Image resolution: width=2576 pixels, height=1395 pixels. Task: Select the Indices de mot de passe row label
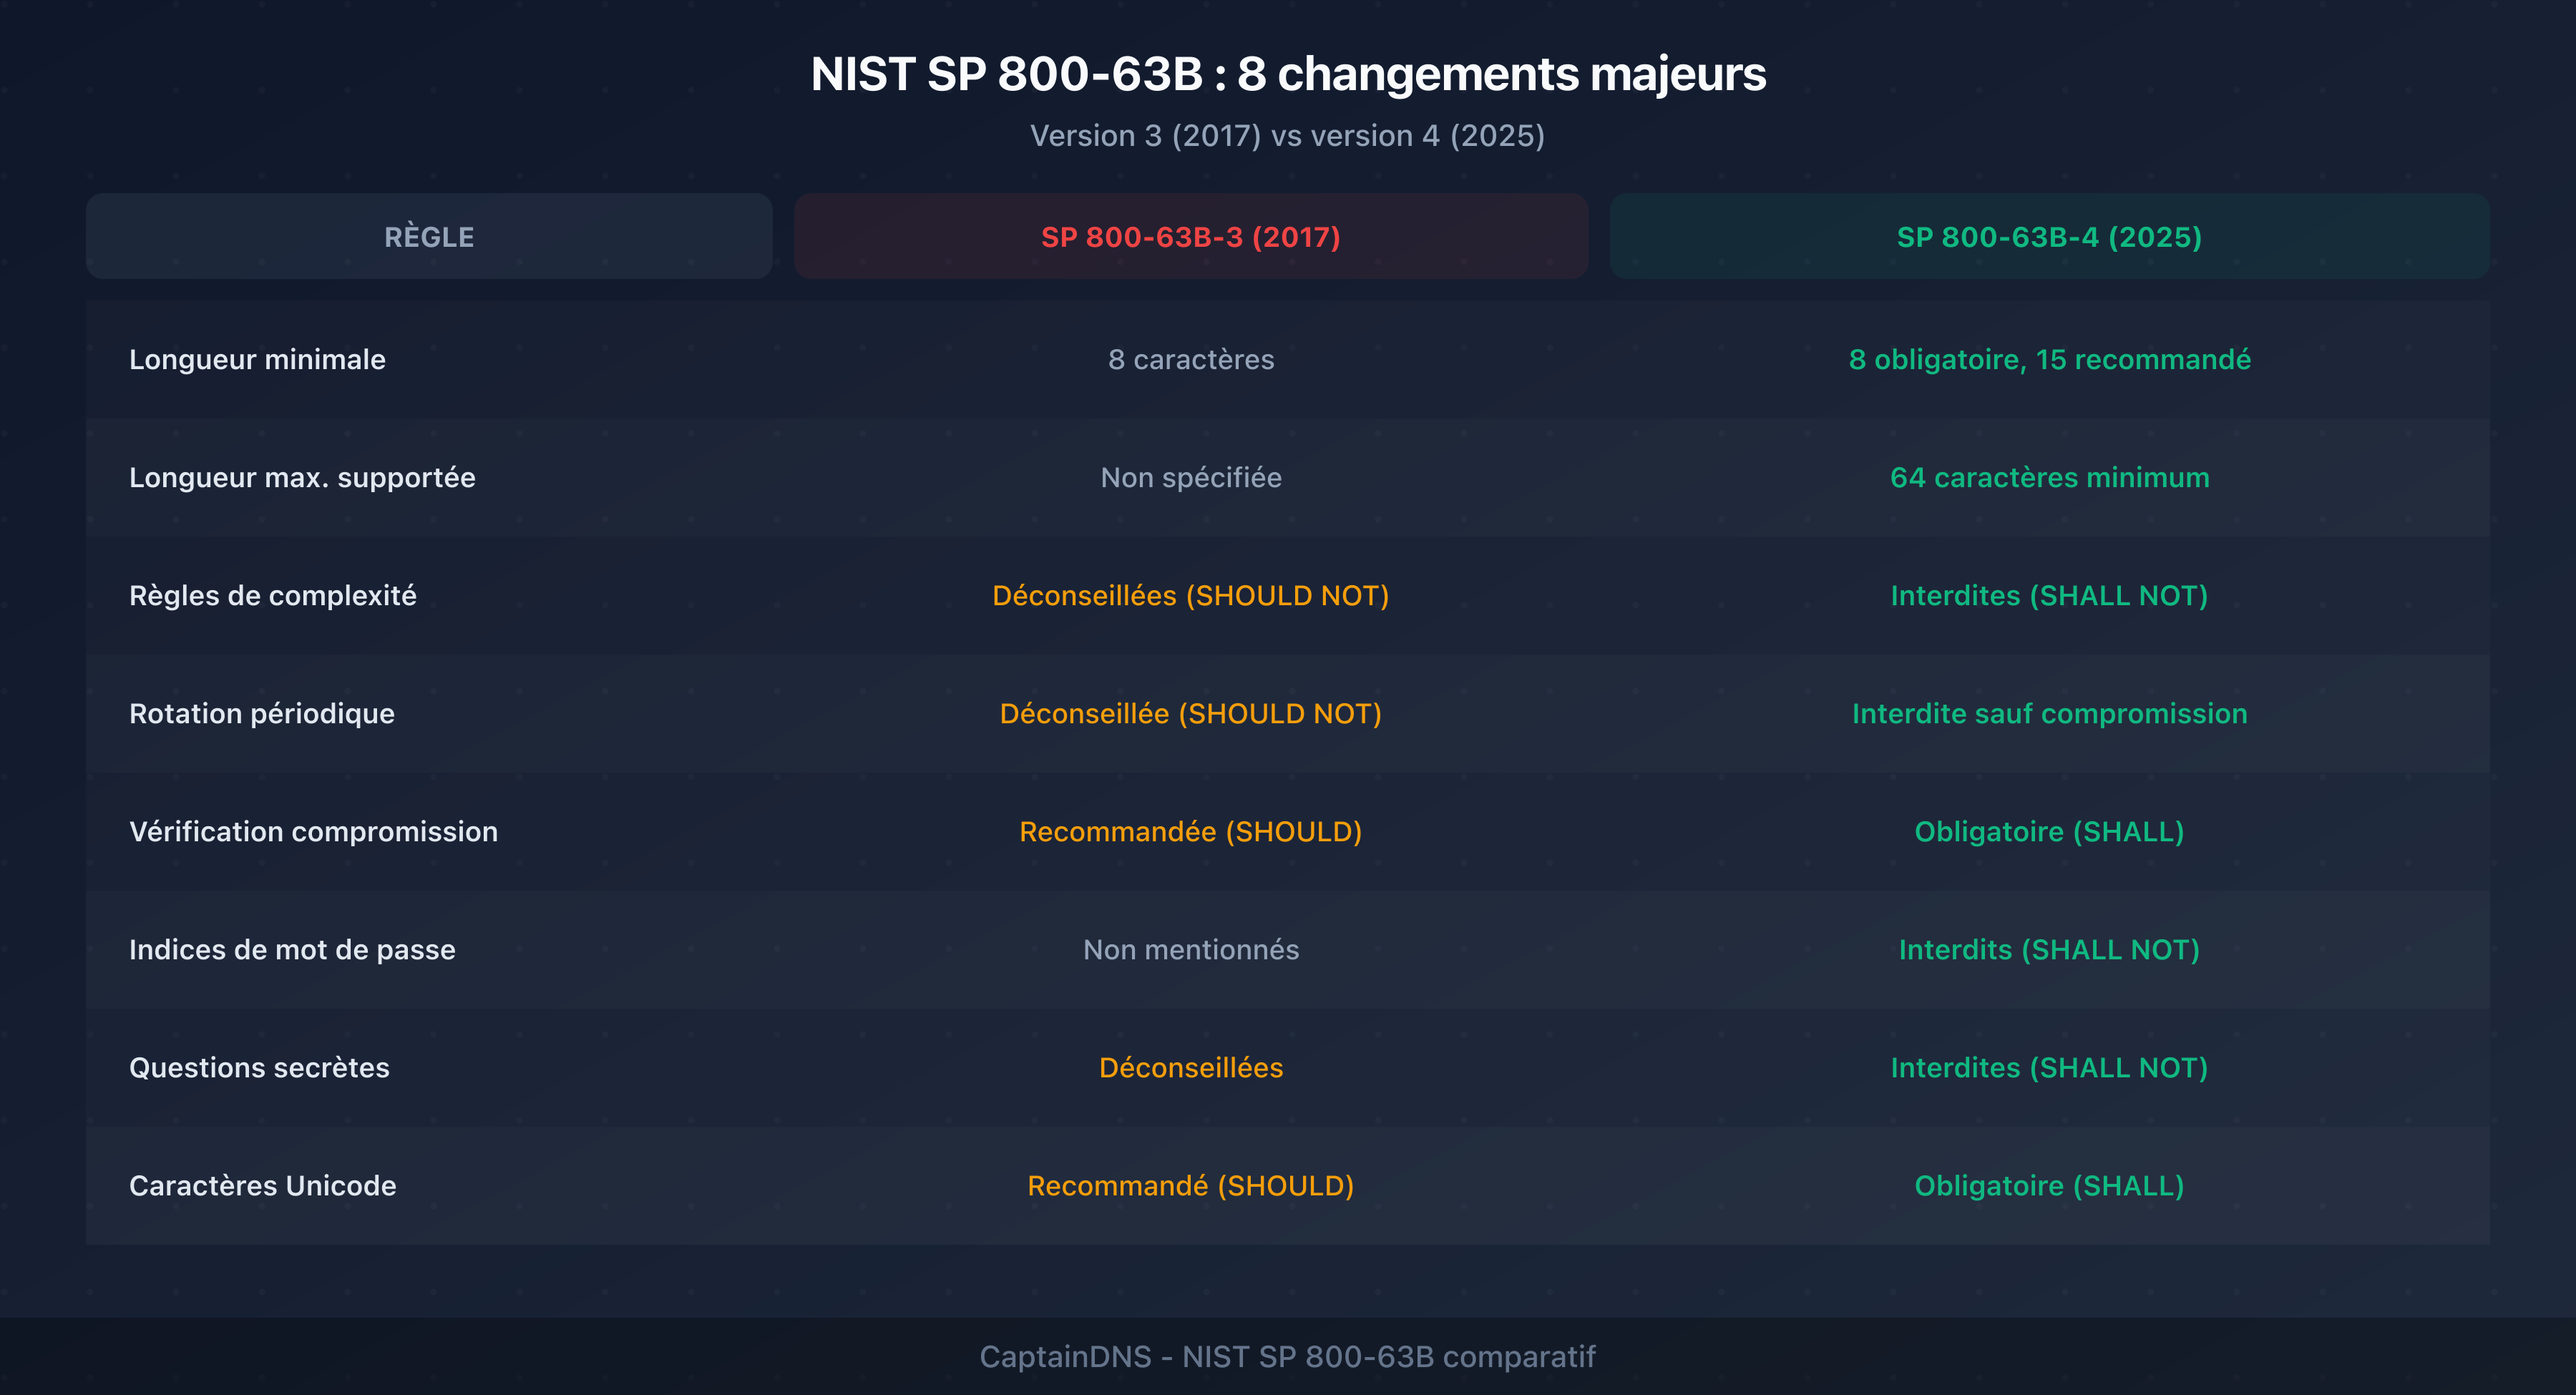(x=293, y=949)
